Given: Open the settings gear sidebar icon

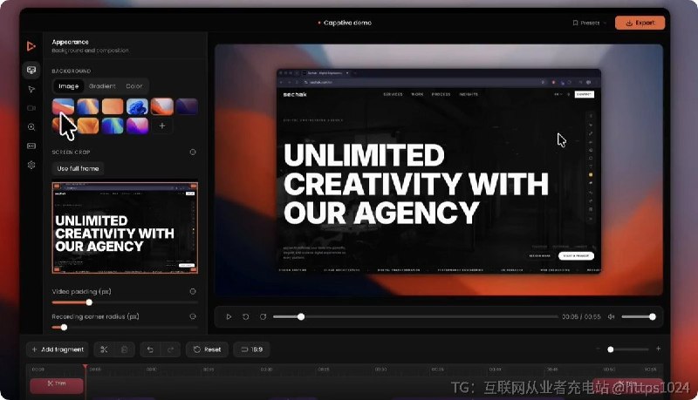Looking at the screenshot, I should click(31, 165).
